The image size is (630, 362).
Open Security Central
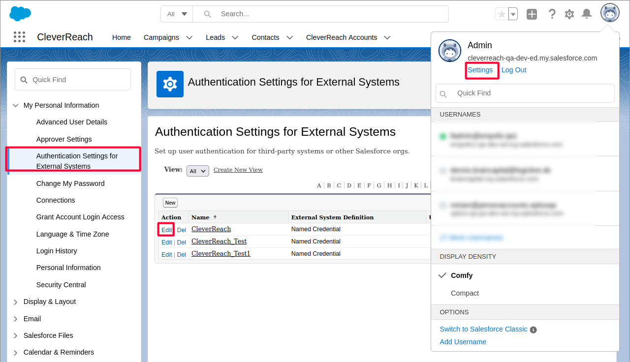coord(61,285)
